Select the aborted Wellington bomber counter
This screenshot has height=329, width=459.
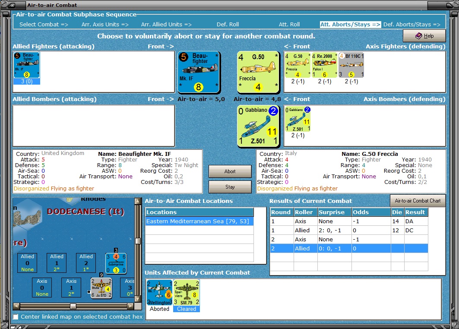pyautogui.click(x=159, y=293)
